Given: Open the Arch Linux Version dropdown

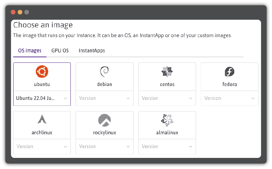Looking at the screenshot, I should tap(42, 146).
